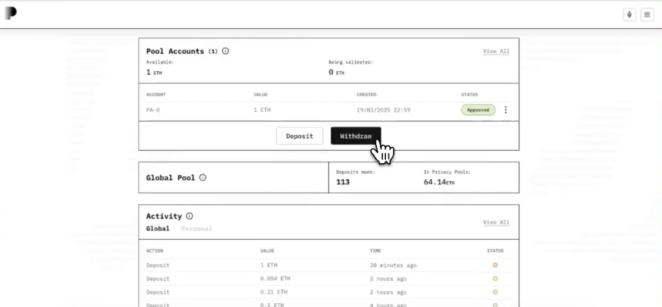The width and height of the screenshot is (662, 307).
Task: Open the hamburger menu icon
Action: tap(647, 15)
